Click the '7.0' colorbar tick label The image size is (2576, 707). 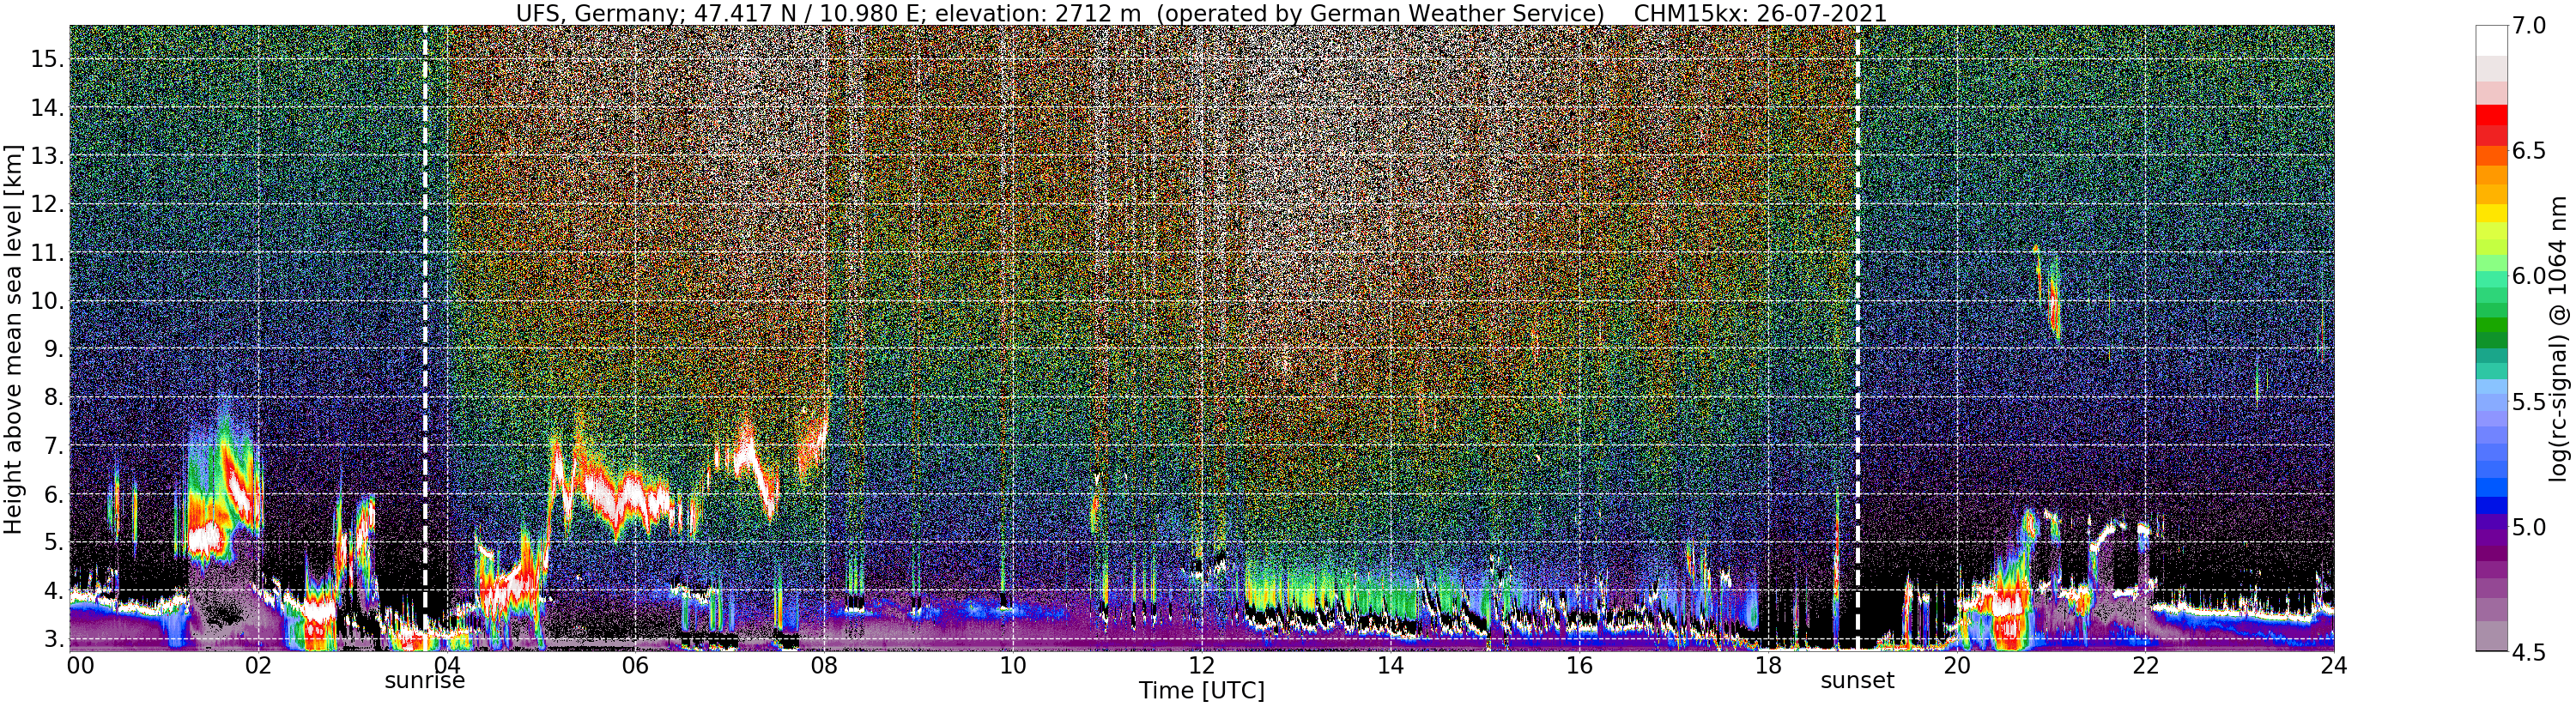click(2529, 26)
